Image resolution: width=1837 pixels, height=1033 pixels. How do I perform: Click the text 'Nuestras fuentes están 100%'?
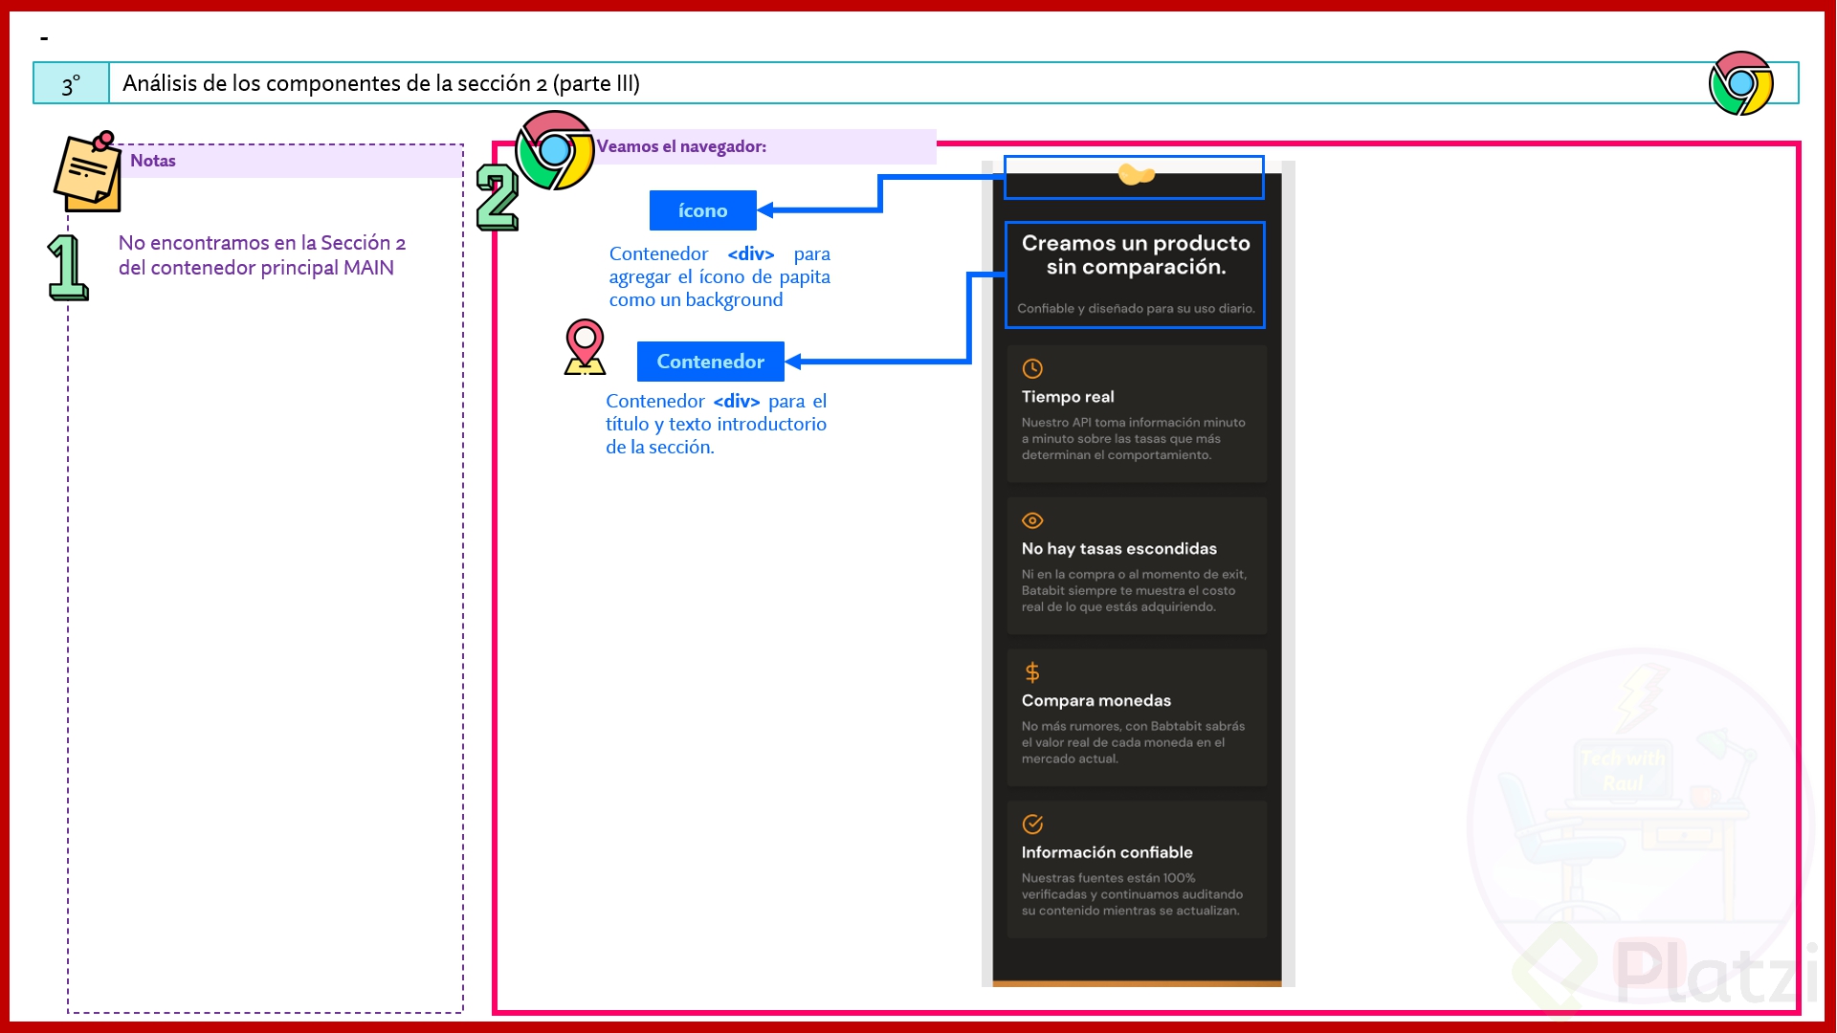(x=1108, y=877)
